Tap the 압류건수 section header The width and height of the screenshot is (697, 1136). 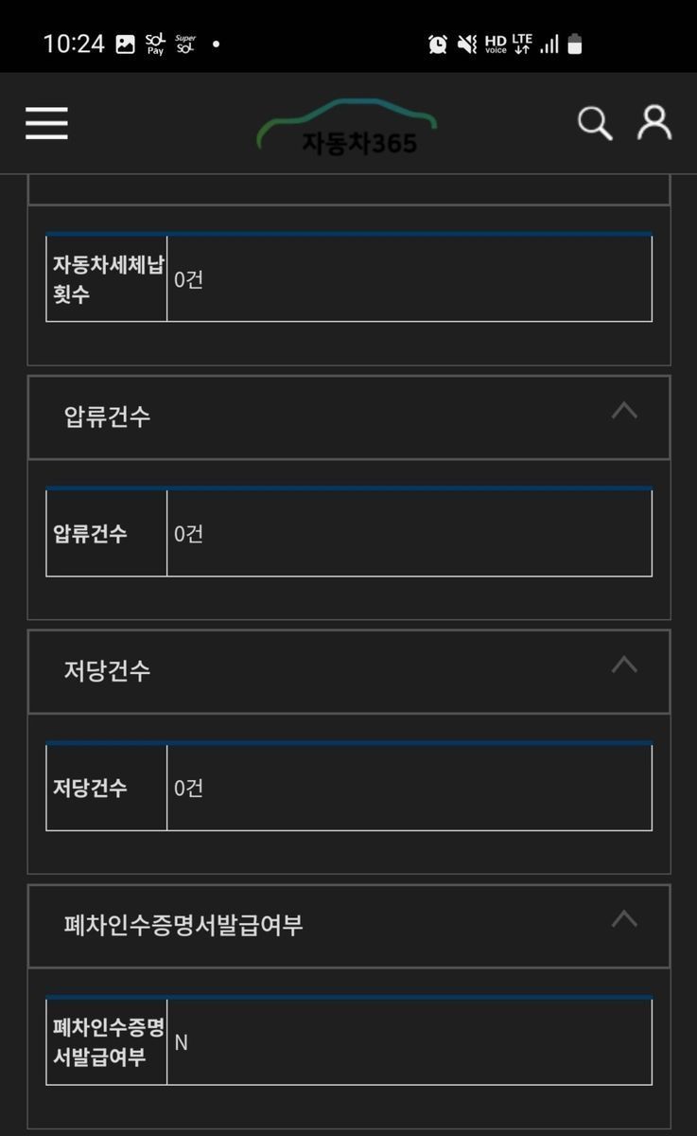tap(349, 417)
